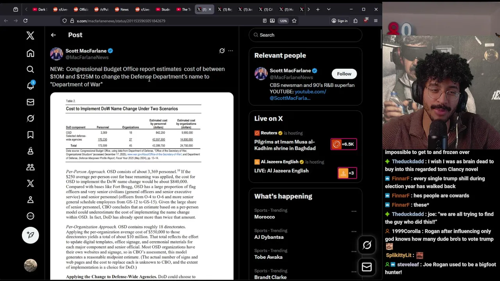Click the 120% zoom level indicator
The width and height of the screenshot is (500, 281).
(283, 21)
